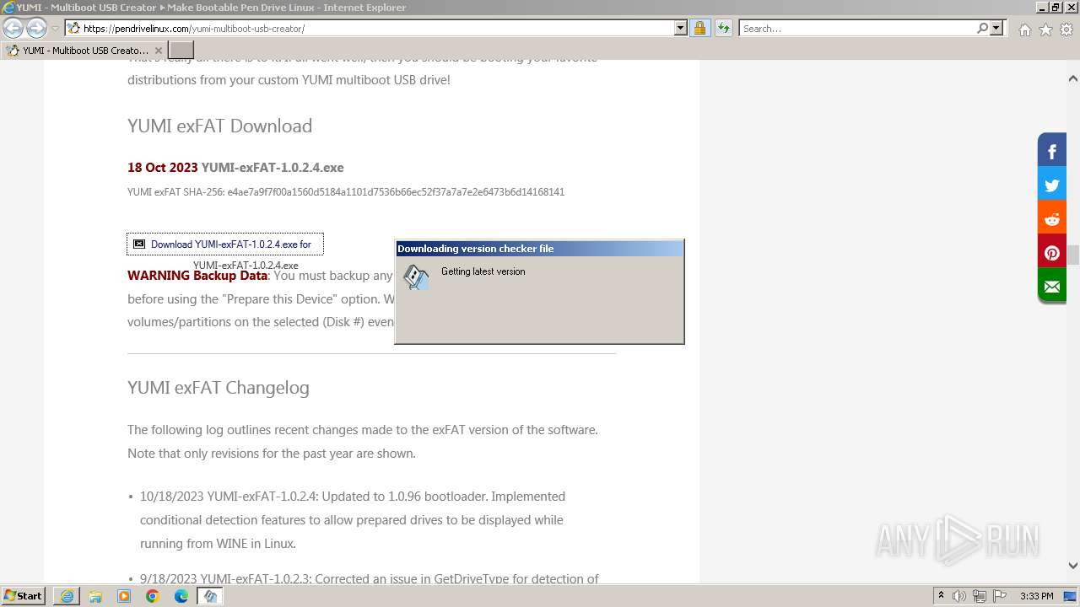
Task: Show hidden tray icons arrow
Action: pyautogui.click(x=942, y=596)
